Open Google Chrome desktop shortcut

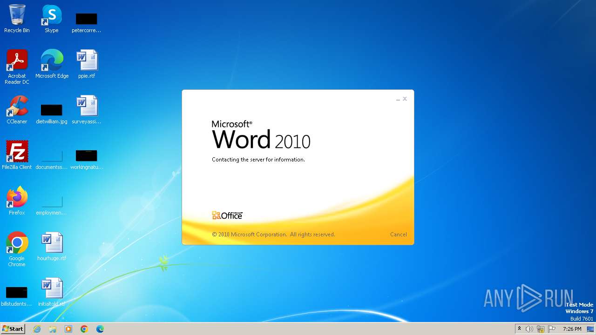17,249
